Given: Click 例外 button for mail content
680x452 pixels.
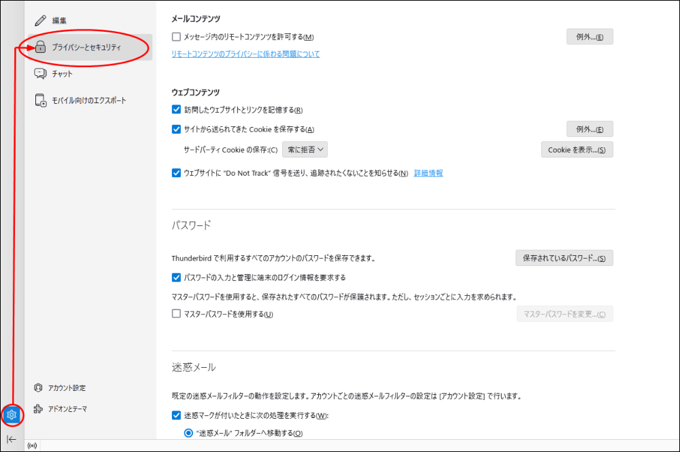Looking at the screenshot, I should coord(590,37).
